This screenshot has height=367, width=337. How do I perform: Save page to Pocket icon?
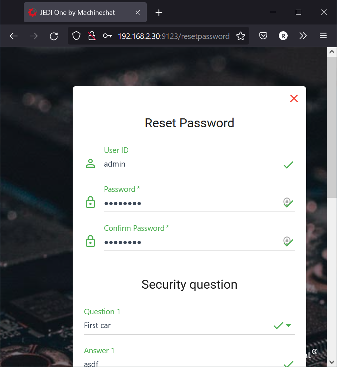(263, 36)
